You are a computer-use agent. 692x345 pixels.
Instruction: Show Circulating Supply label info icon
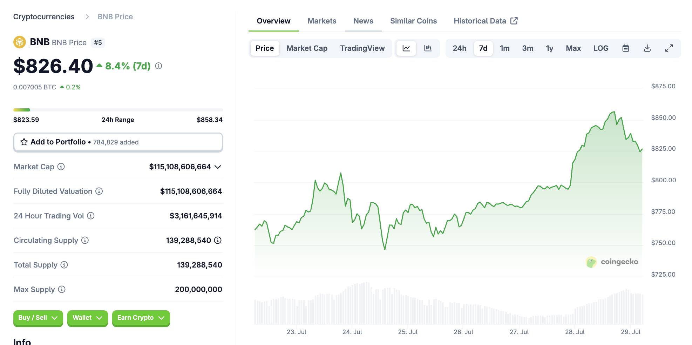tap(85, 240)
